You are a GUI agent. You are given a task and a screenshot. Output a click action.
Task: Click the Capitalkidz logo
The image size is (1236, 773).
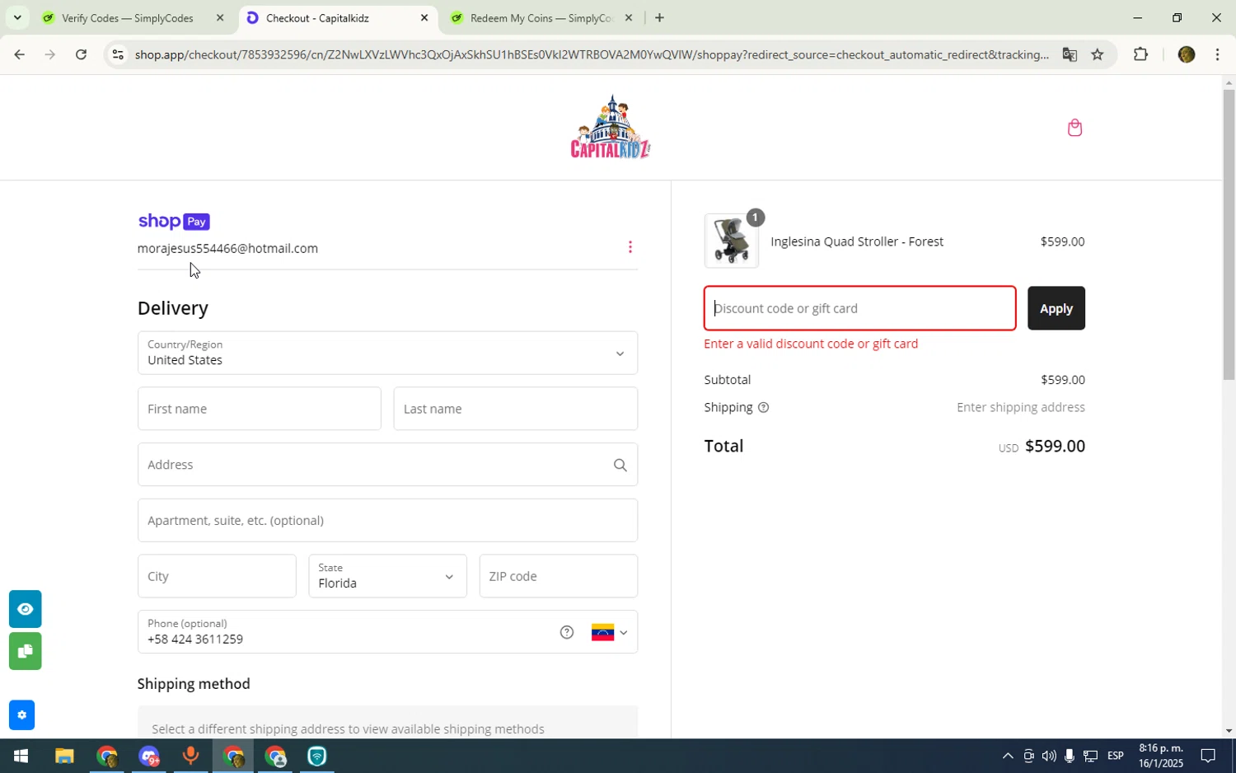tap(611, 126)
